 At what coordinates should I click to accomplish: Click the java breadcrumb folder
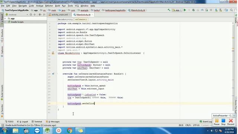point(62,10)
